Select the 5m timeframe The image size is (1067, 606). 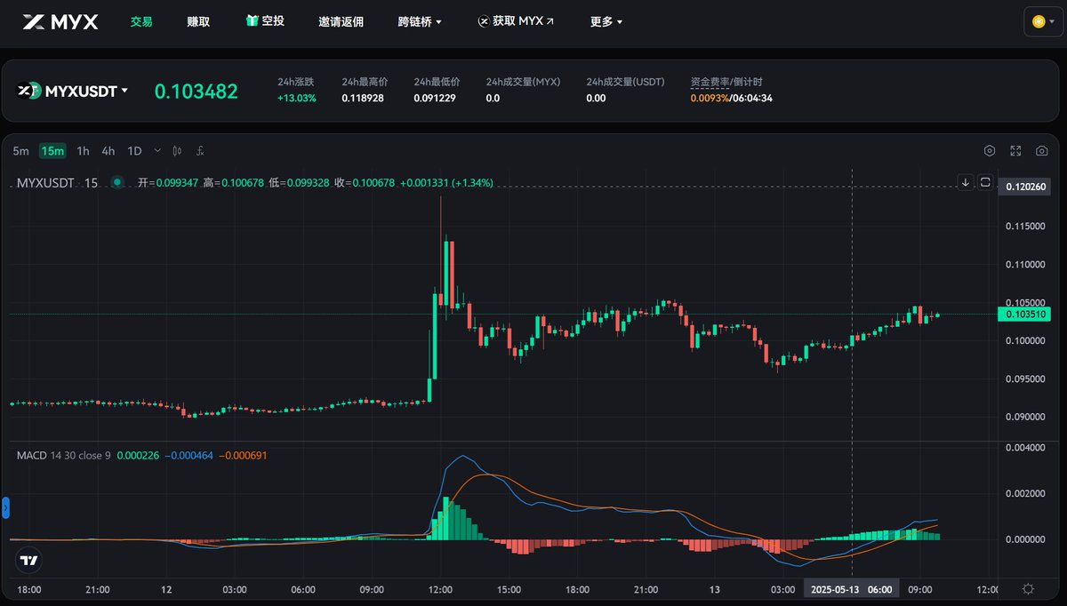[x=20, y=151]
